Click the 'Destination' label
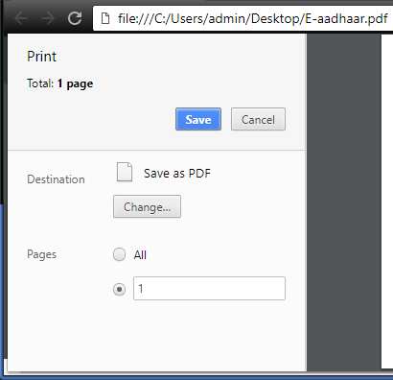 pos(56,179)
